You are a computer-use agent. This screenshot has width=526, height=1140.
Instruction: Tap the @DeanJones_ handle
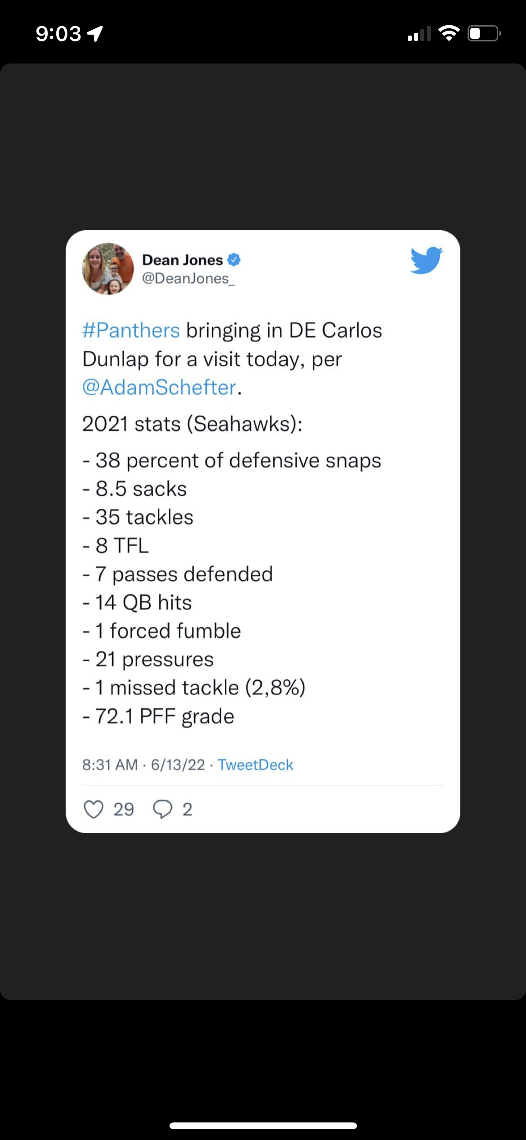tap(188, 279)
